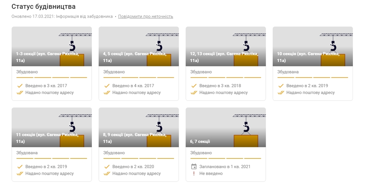Screen dimensions: 385x191
Task: Click the double-check icon under 4, 5 секції
Action: click(107, 93)
